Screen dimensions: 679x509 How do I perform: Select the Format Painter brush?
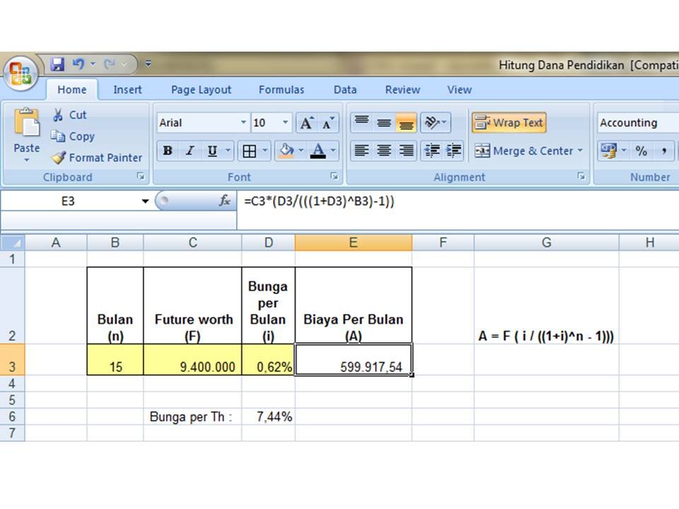59,158
